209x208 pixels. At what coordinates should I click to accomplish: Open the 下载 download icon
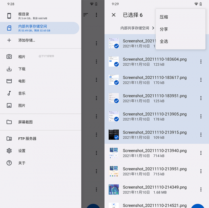9,69
